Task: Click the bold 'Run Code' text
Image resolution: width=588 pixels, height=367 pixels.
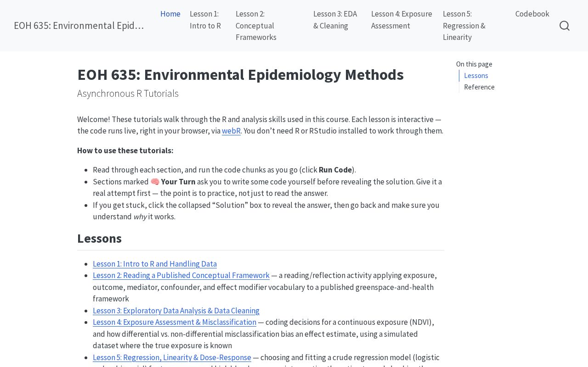Action: (x=335, y=170)
